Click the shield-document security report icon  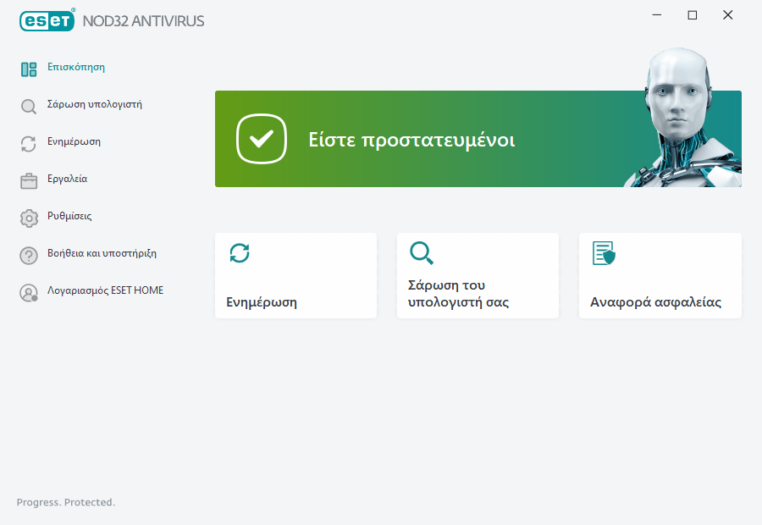tap(604, 252)
